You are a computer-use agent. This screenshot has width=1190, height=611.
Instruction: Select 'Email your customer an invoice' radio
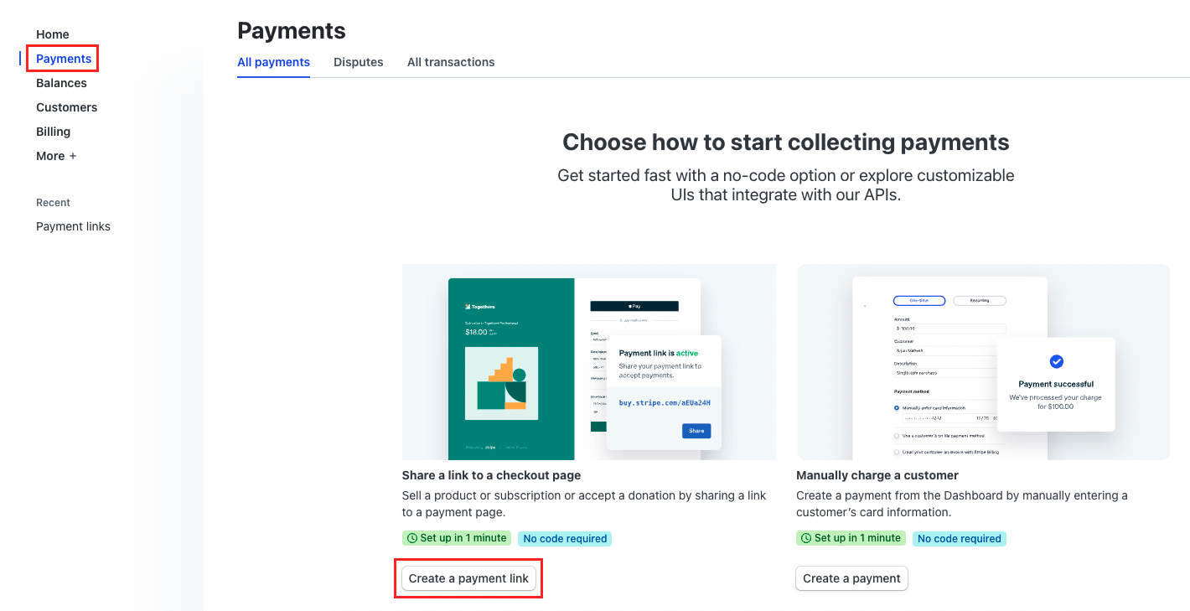(897, 452)
